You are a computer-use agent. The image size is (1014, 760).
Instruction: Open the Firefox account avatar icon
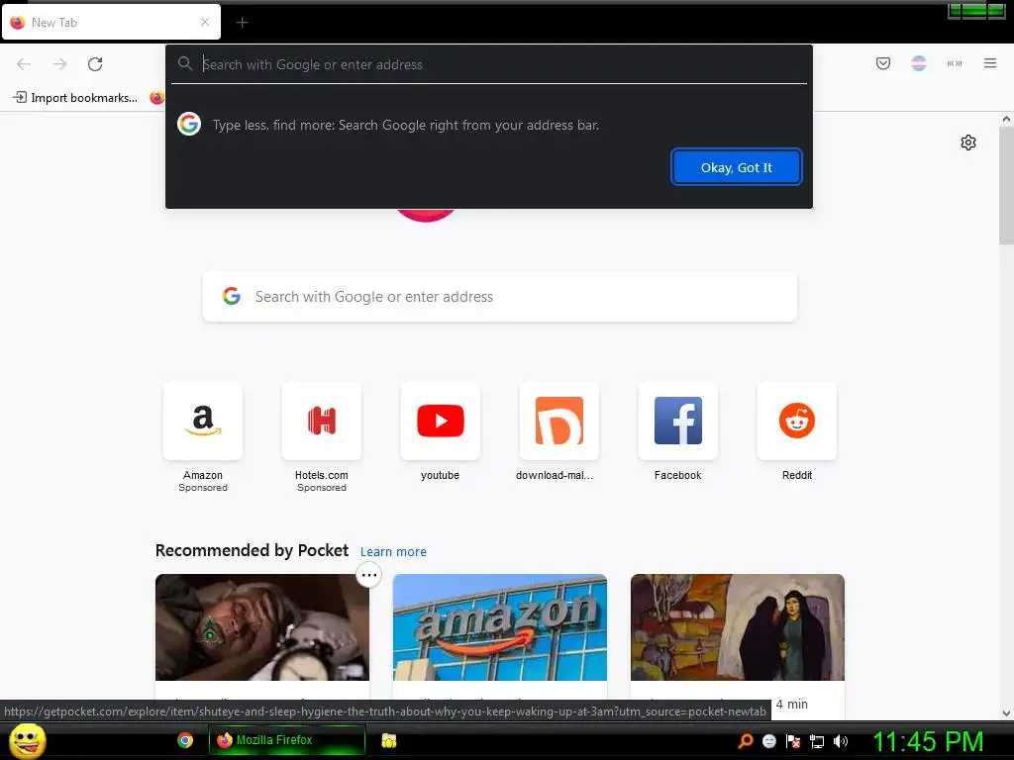click(x=918, y=63)
